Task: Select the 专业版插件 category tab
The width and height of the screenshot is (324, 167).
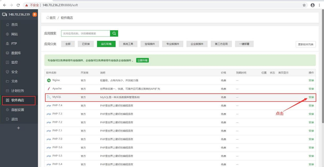Action: click(173, 44)
